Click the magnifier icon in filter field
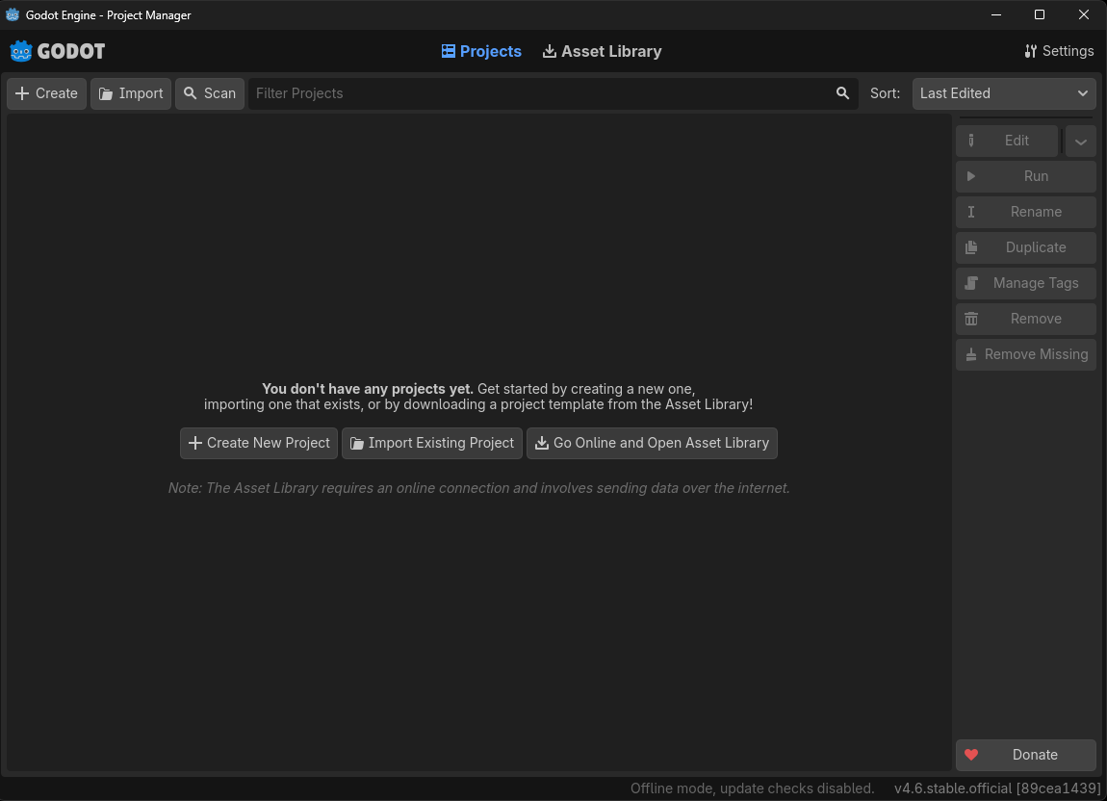This screenshot has height=801, width=1107. [x=842, y=93]
